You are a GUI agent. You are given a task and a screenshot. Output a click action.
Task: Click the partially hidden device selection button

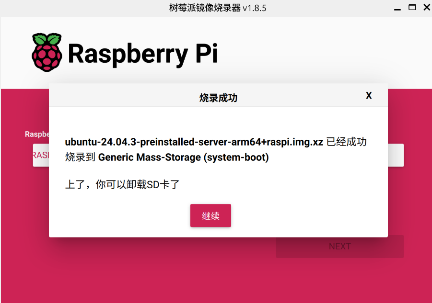point(41,155)
